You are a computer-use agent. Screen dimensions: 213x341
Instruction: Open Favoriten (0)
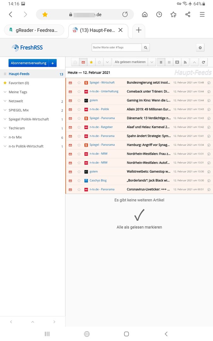point(19,83)
